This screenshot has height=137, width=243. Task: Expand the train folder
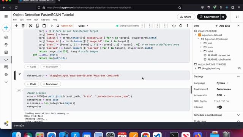pyautogui.click(x=201, y=47)
